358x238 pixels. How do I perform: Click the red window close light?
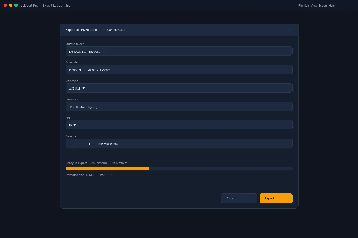(5, 5)
